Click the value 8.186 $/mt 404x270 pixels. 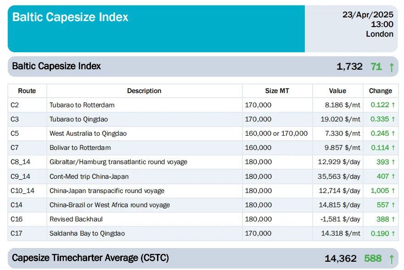click(342, 105)
